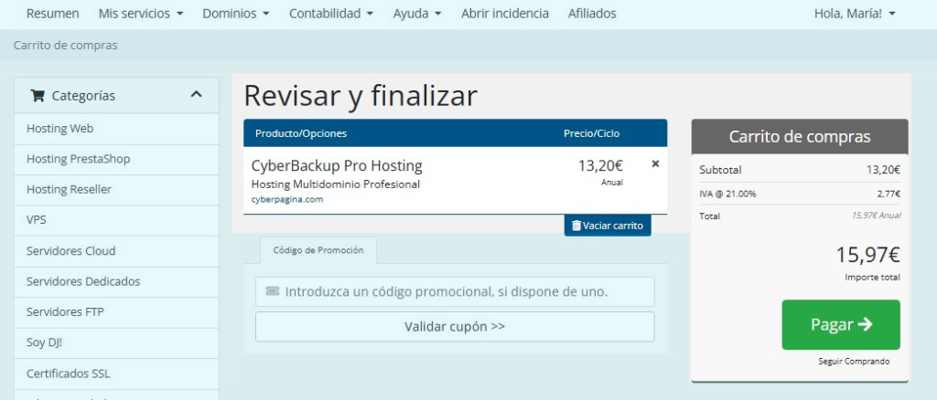This screenshot has width=937, height=400.
Task: Select the Código de Promoción tab
Action: tap(318, 250)
